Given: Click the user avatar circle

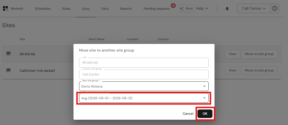Looking at the screenshot, I should pos(274,8).
